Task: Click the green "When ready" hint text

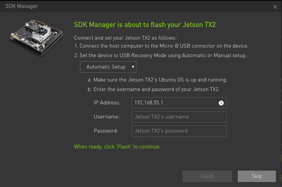Action: 117,147
